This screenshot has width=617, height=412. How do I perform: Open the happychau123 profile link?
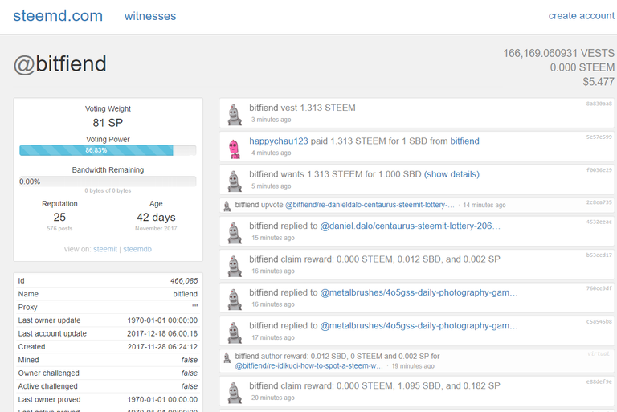[x=279, y=141]
